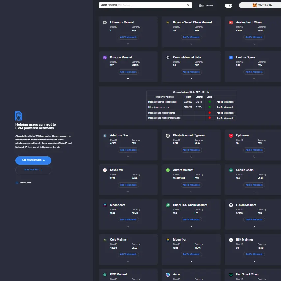
Task: Expand the Moonriver RPC list
Action: [191, 261]
